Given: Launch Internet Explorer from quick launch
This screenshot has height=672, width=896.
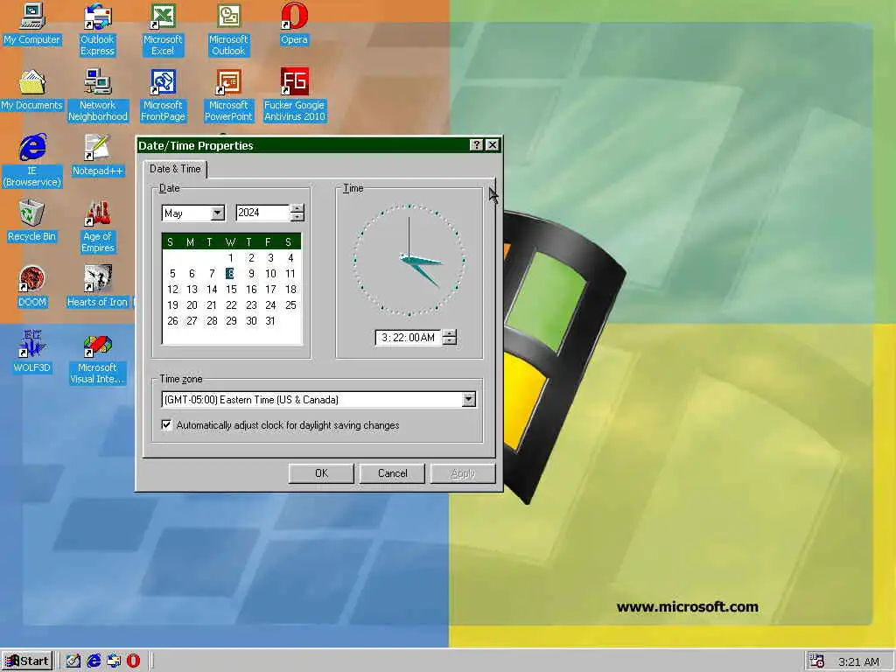Looking at the screenshot, I should (94, 661).
